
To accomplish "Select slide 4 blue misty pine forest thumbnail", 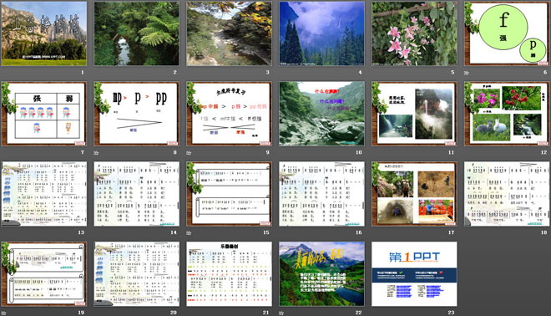I will point(321,33).
